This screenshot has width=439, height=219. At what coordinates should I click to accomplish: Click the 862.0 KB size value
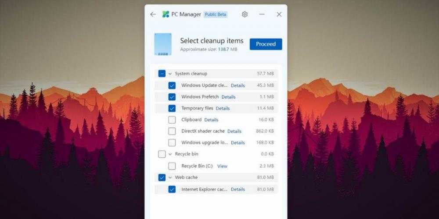[x=265, y=131]
